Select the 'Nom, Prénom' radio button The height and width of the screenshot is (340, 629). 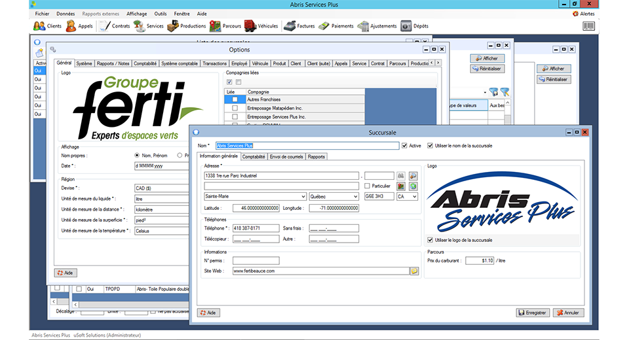pyautogui.click(x=137, y=156)
